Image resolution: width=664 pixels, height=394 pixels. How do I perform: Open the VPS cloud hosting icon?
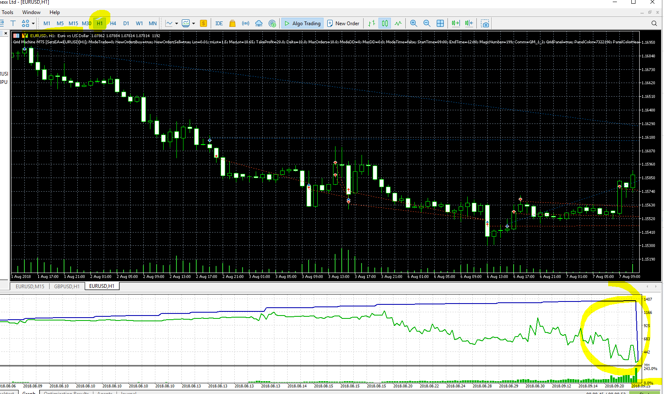(259, 24)
